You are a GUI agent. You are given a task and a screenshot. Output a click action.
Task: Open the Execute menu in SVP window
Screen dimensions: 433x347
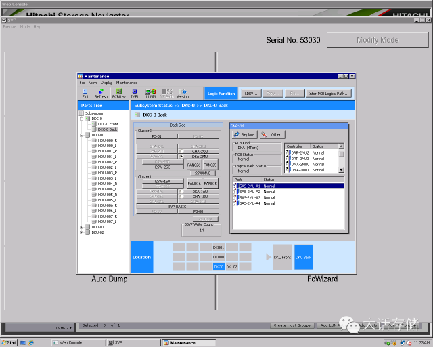[x=9, y=27]
